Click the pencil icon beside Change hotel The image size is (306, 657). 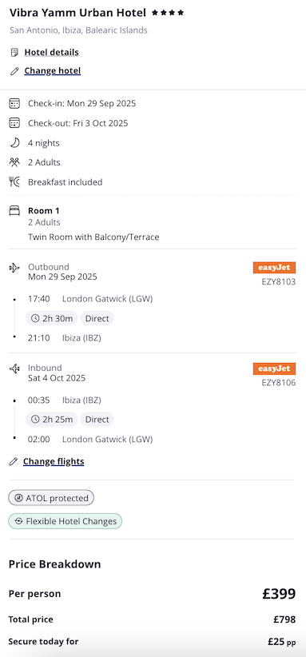coord(14,71)
